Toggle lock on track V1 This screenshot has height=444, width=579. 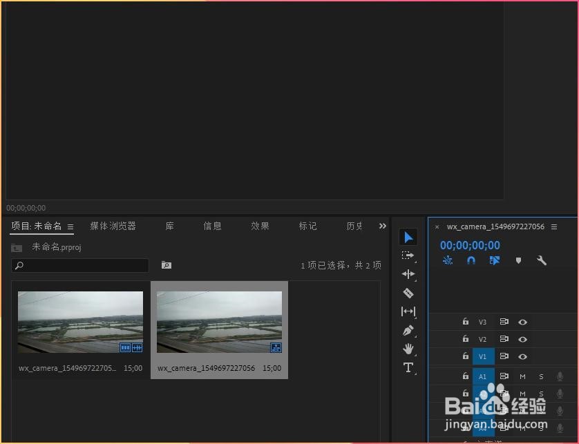click(x=465, y=356)
